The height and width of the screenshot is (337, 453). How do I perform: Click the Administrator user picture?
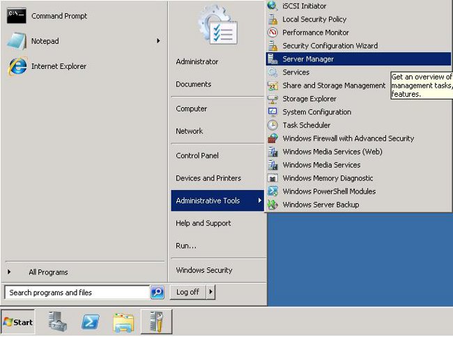coord(217,25)
